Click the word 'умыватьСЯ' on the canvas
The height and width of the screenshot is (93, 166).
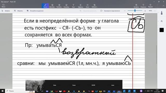click(49, 45)
